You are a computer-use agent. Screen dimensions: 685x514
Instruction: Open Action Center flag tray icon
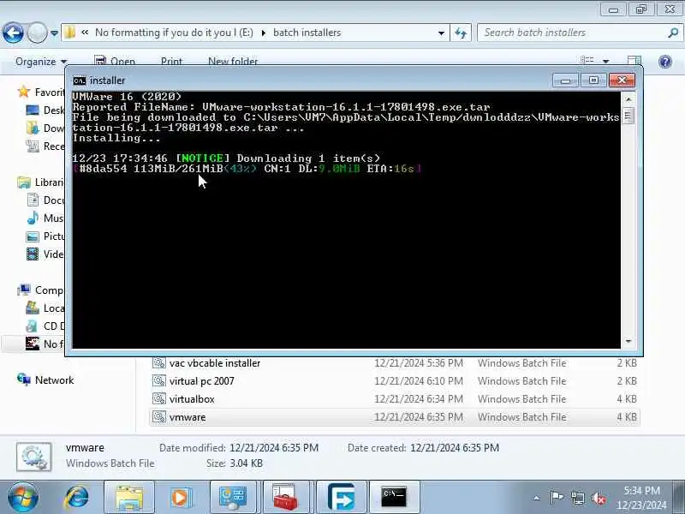(x=556, y=498)
